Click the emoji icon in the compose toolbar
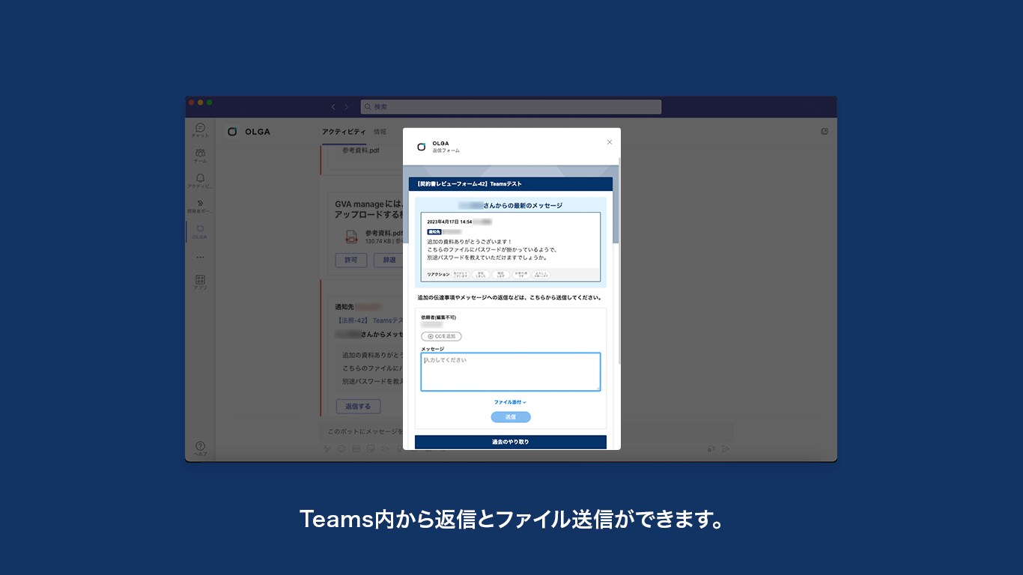This screenshot has width=1023, height=575. tap(341, 448)
